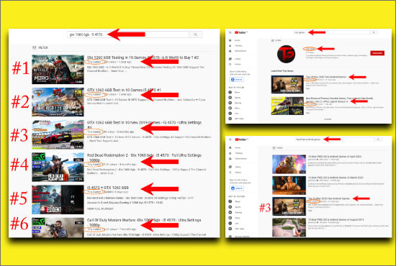Click Trending icon in the bottom-right window sidebar
The image size is (401, 266).
(x=230, y=153)
